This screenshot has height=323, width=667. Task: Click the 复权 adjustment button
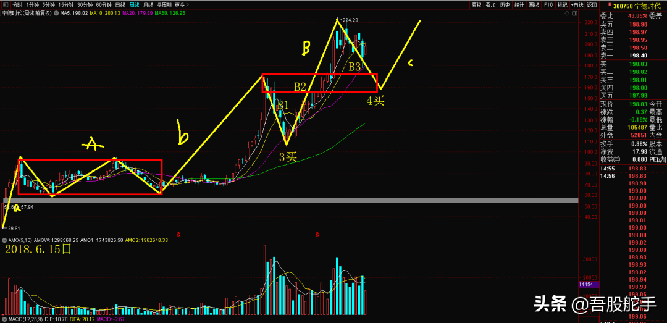[476, 5]
